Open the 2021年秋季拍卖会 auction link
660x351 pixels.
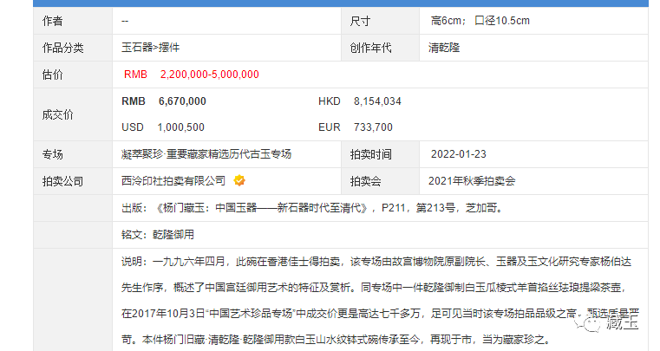(472, 181)
